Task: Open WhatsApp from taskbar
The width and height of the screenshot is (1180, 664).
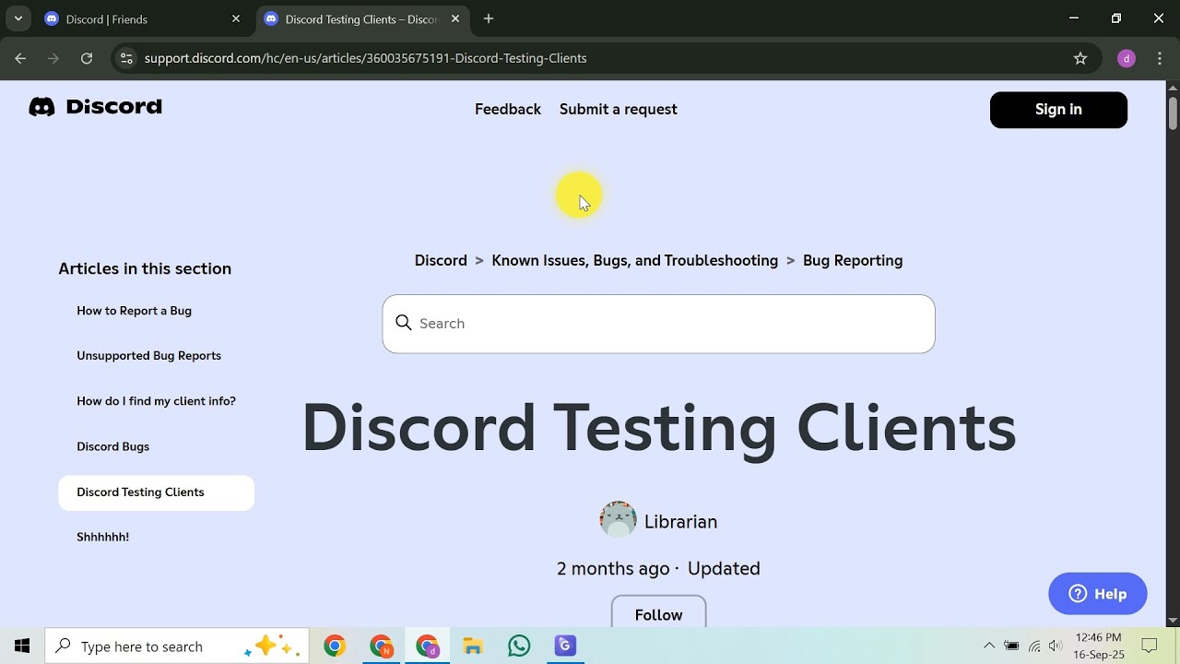Action: coord(519,646)
